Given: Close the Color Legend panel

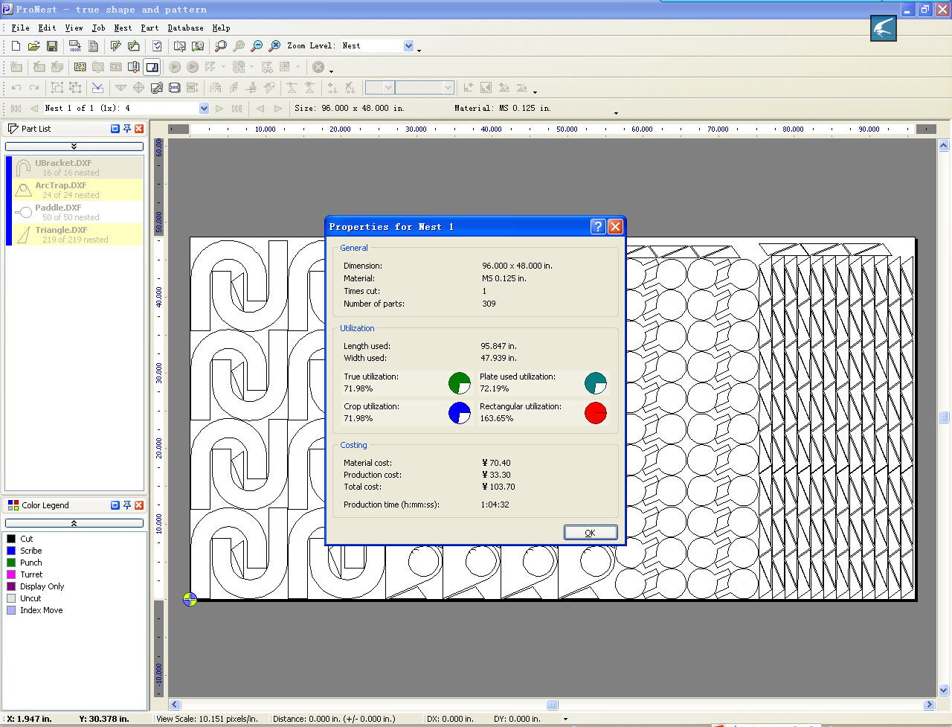Looking at the screenshot, I should pos(139,505).
